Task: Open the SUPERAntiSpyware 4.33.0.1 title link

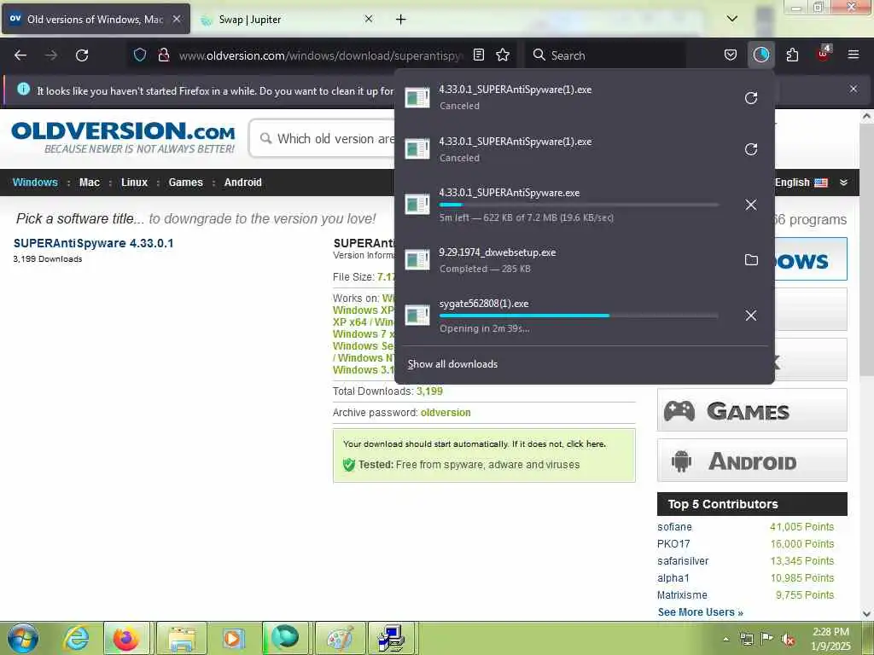Action: 94,243
